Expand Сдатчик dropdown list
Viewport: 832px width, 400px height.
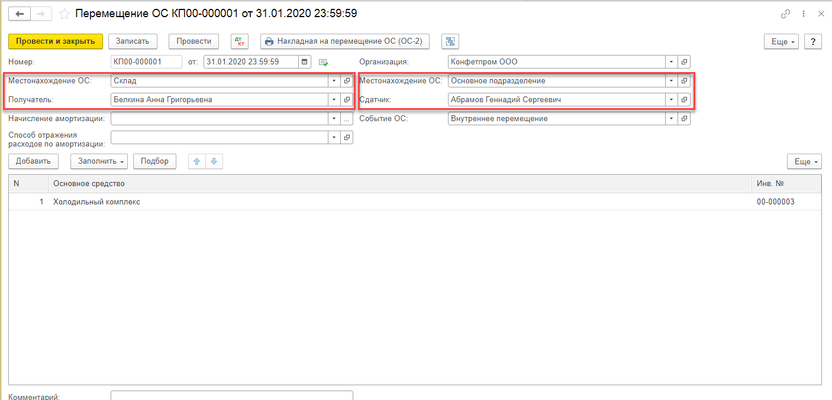click(672, 100)
